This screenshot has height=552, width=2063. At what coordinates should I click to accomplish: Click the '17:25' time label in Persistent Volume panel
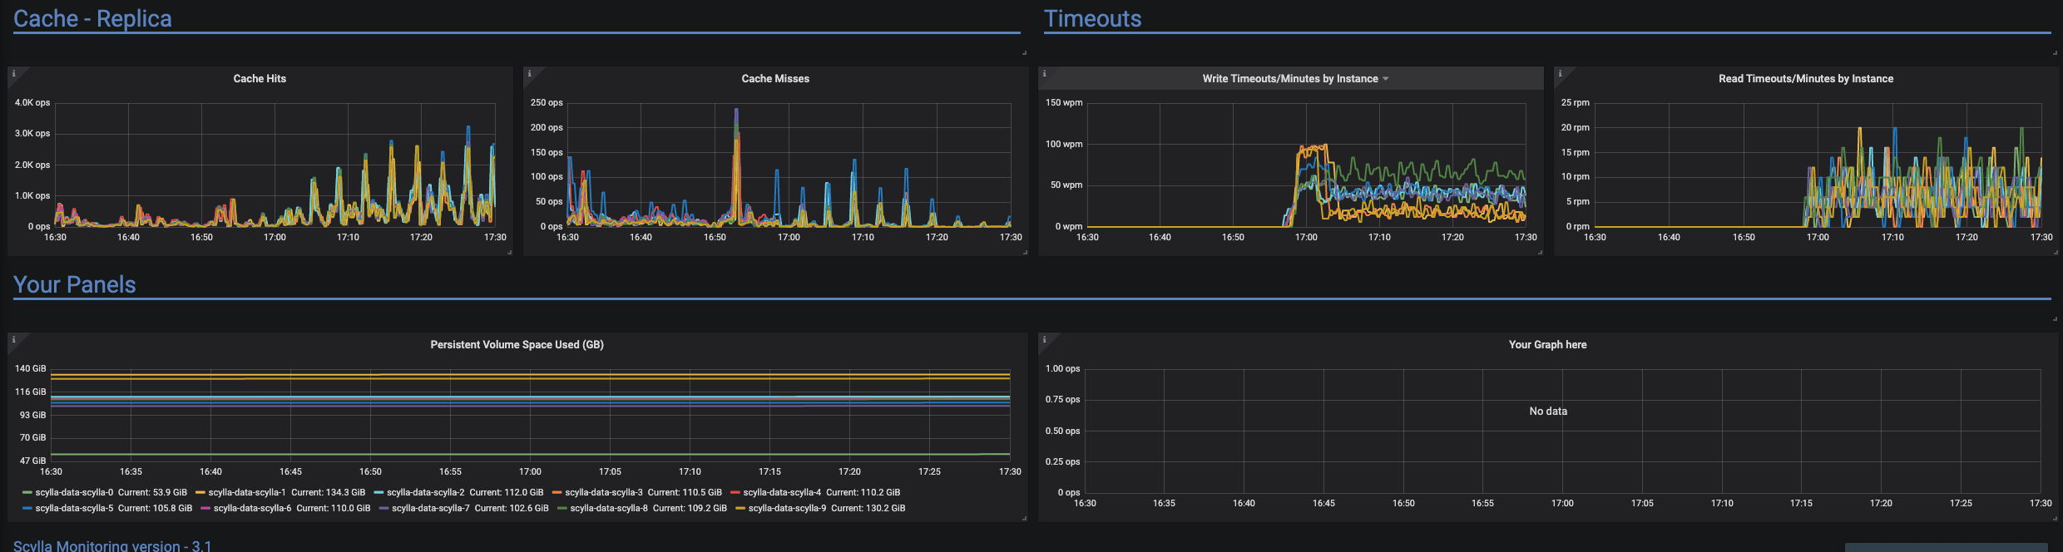coord(929,471)
